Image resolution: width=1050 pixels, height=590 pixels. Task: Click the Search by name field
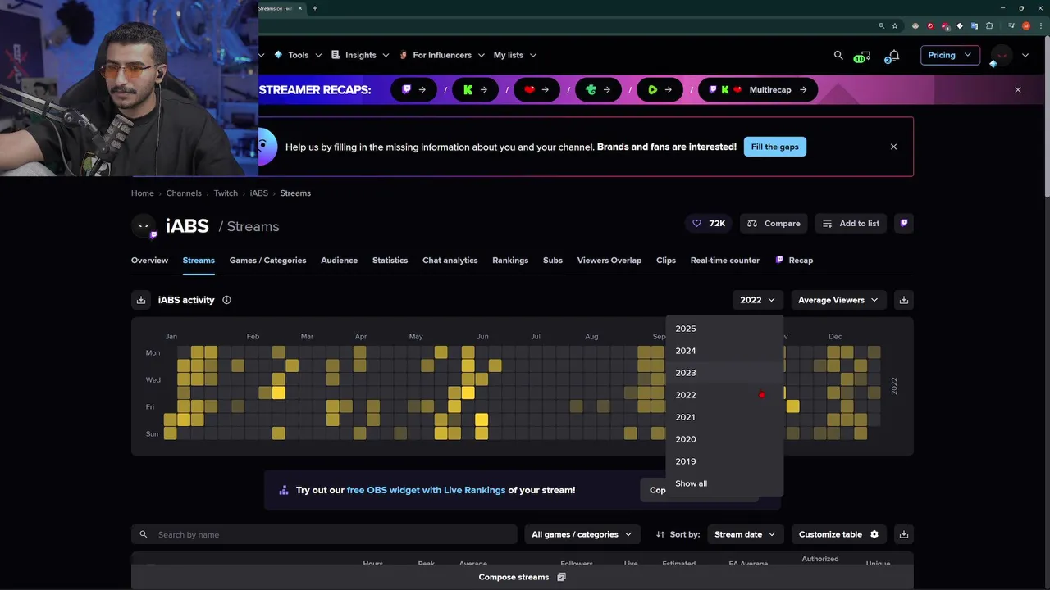click(x=324, y=534)
